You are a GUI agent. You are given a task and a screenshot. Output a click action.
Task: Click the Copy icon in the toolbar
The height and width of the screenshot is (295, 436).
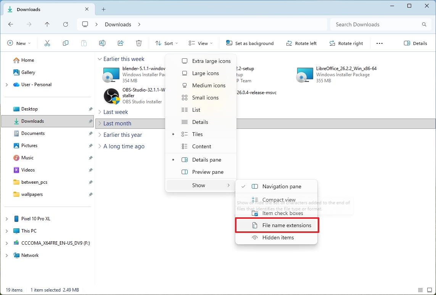(x=65, y=43)
